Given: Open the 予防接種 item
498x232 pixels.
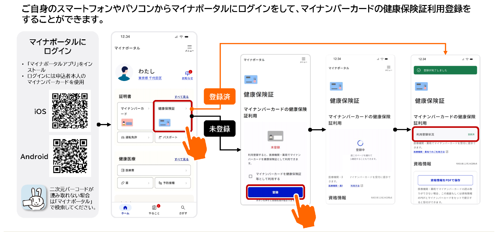Looking at the screenshot, I should [173, 183].
